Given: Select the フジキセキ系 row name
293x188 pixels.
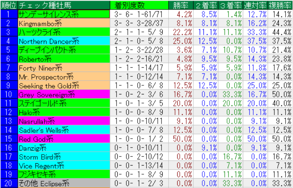Looking at the screenshot, I should (64, 175).
